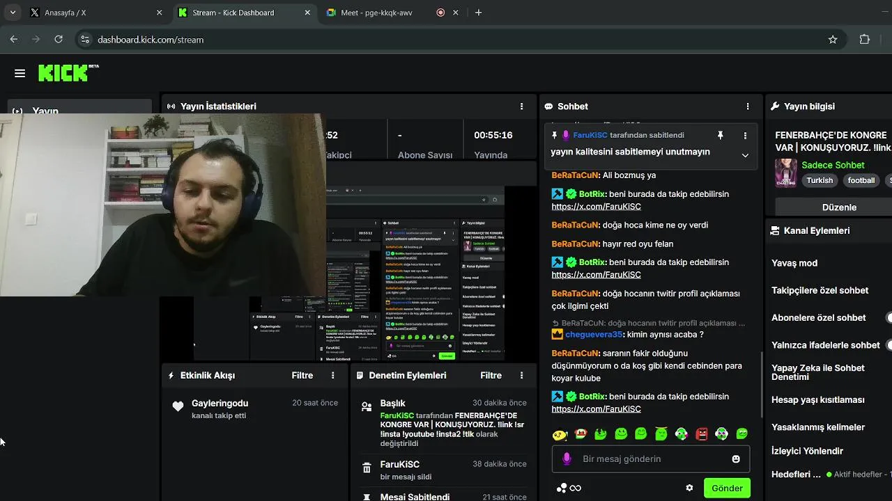Open Yapay Zeka ile Sohbet Denetimi

(x=818, y=372)
